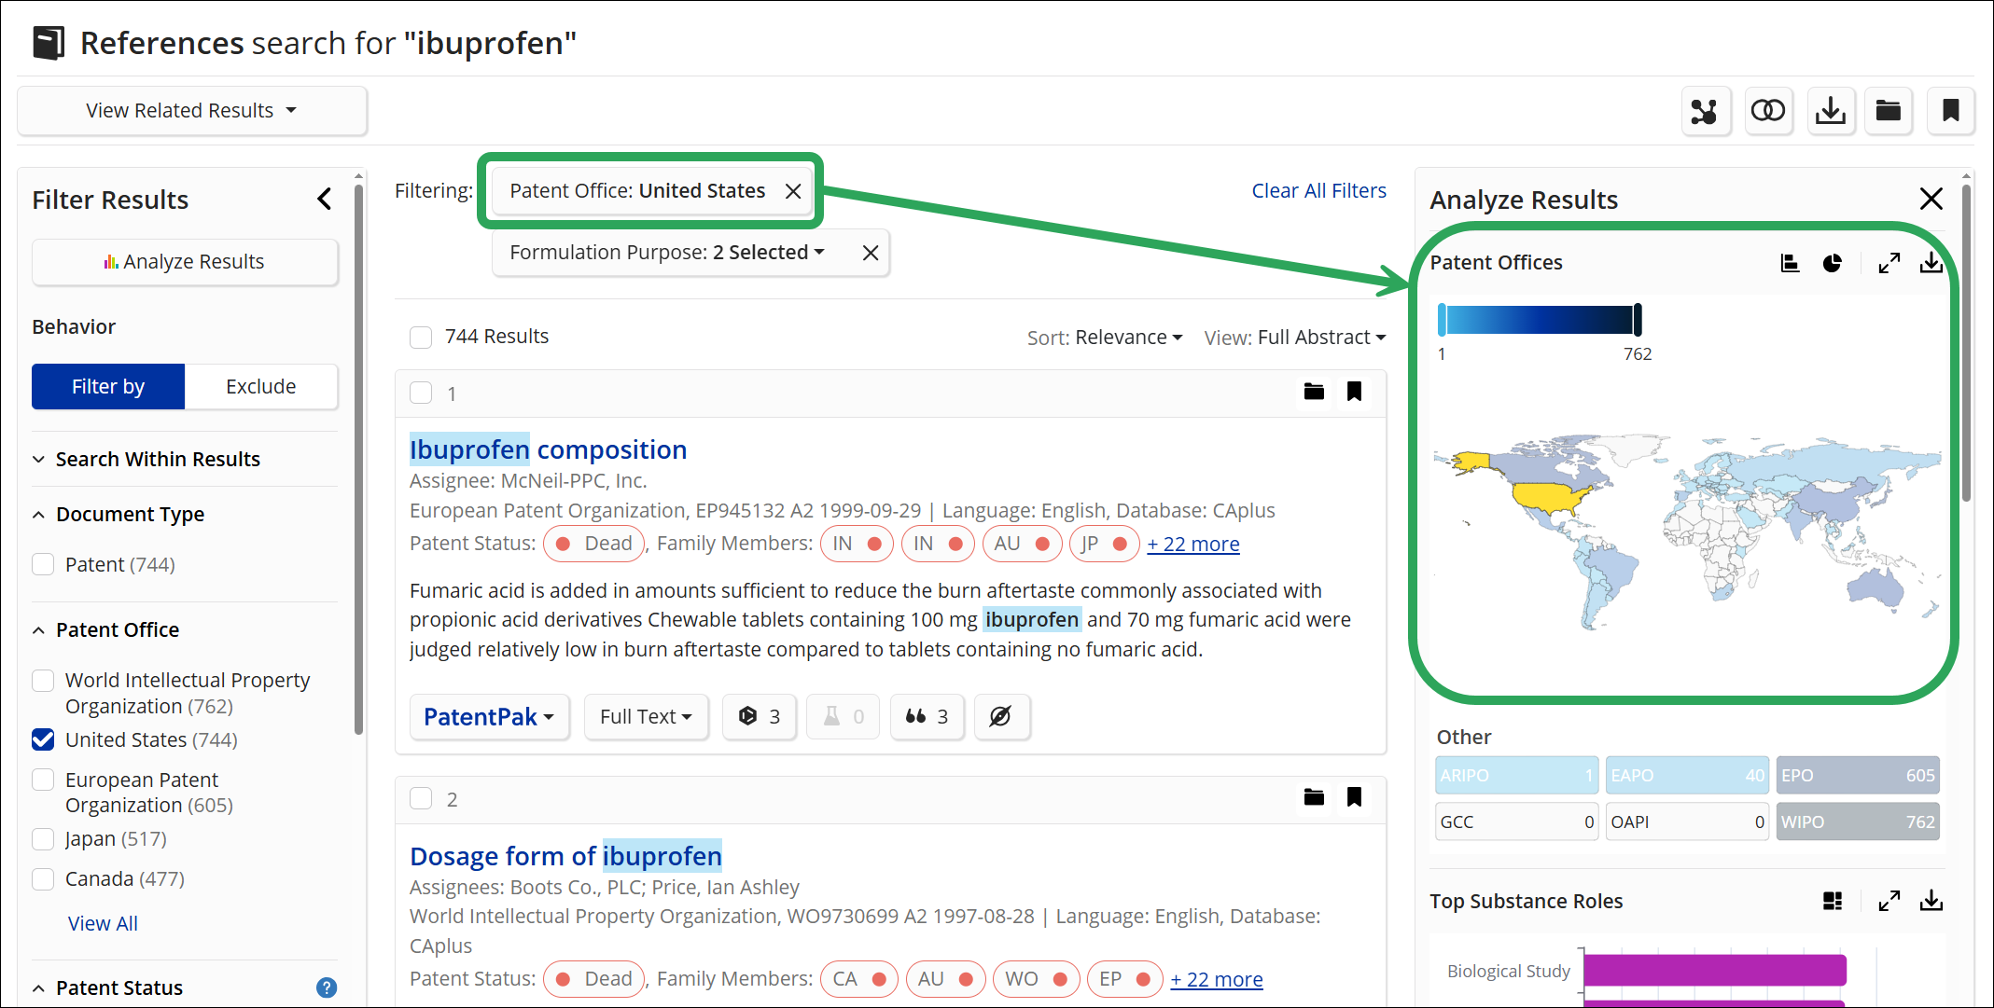Download the Top Substance Roles chart
This screenshot has height=1008, width=1994.
coord(1931,901)
